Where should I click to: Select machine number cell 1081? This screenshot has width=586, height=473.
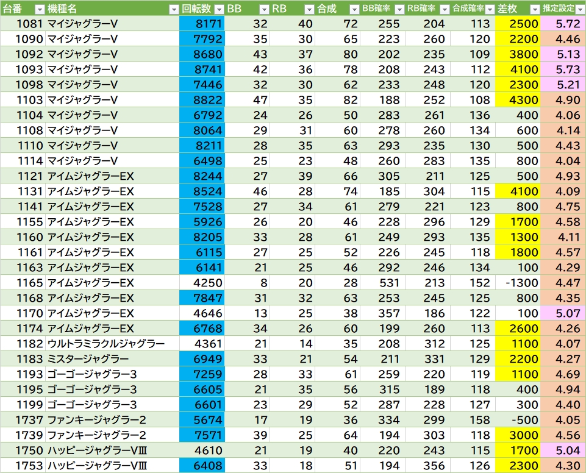(23, 24)
